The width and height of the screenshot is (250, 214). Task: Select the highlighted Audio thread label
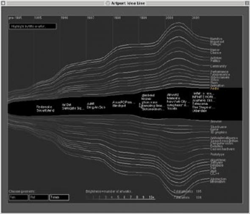pyautogui.click(x=214, y=88)
